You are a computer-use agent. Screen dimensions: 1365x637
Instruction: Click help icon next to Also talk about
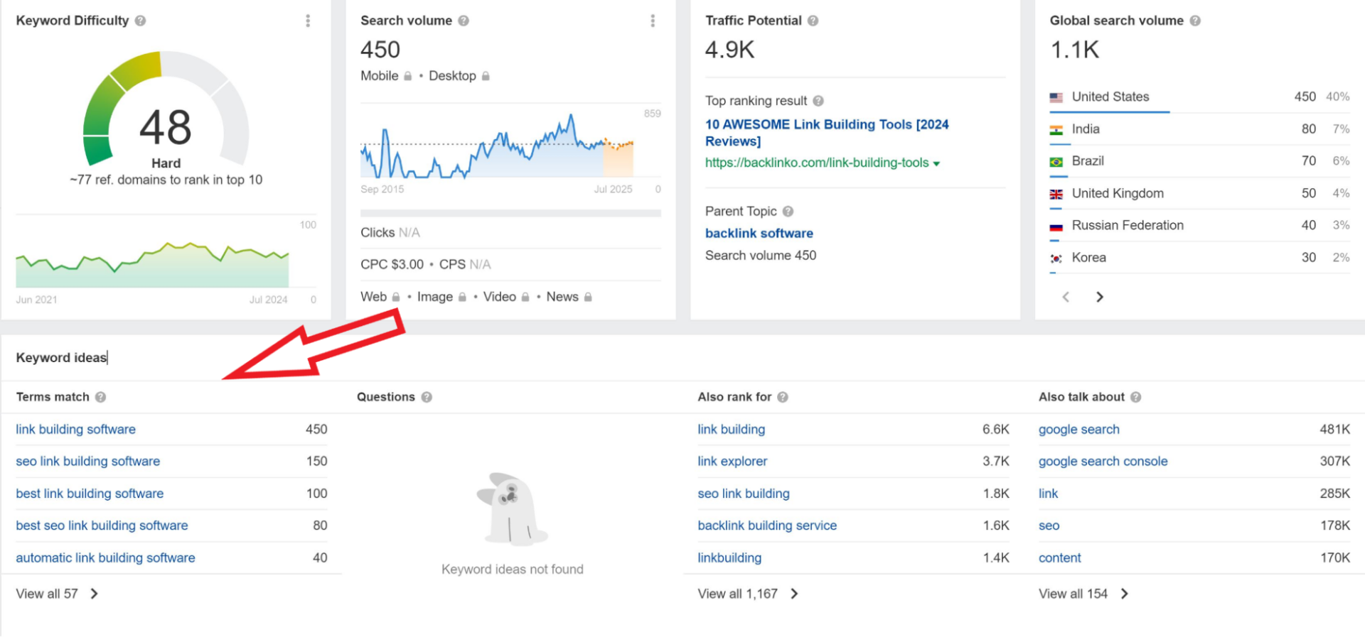[1135, 397]
